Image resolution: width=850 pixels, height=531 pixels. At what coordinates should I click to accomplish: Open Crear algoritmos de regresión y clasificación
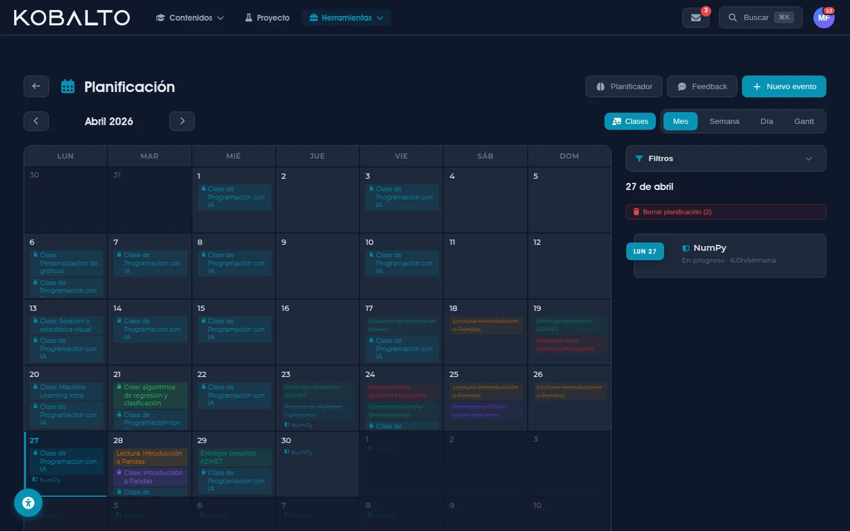click(151, 395)
